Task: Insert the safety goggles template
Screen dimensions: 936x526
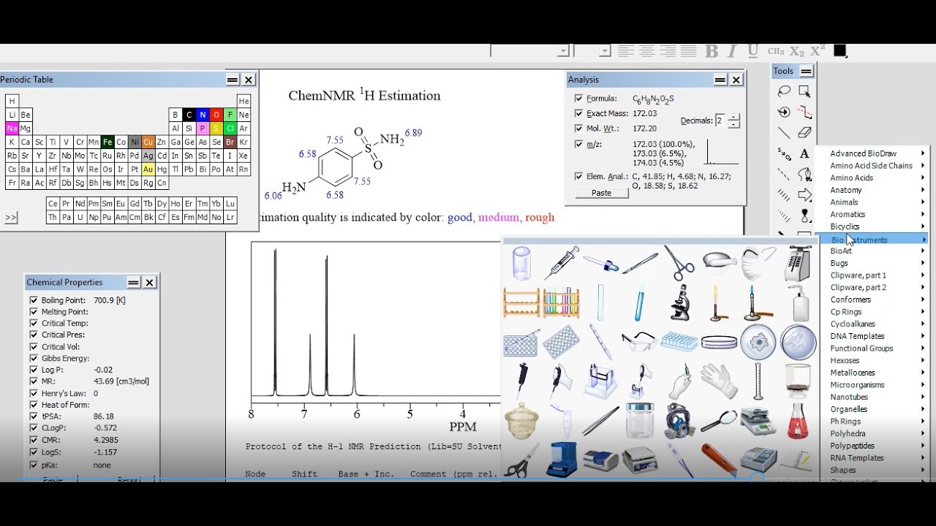Action: pos(639,341)
